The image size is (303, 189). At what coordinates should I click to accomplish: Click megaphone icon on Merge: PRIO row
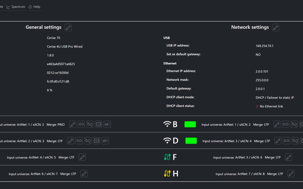point(107,124)
